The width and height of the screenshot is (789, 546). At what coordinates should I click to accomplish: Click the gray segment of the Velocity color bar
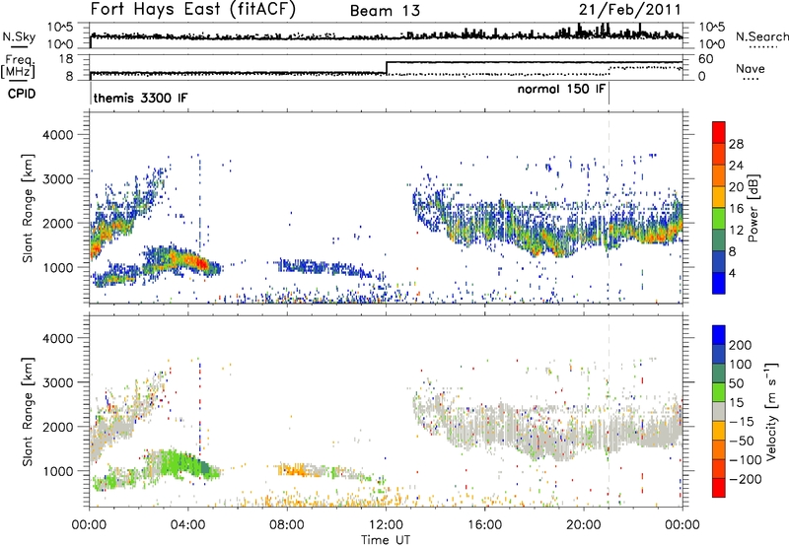(719, 412)
